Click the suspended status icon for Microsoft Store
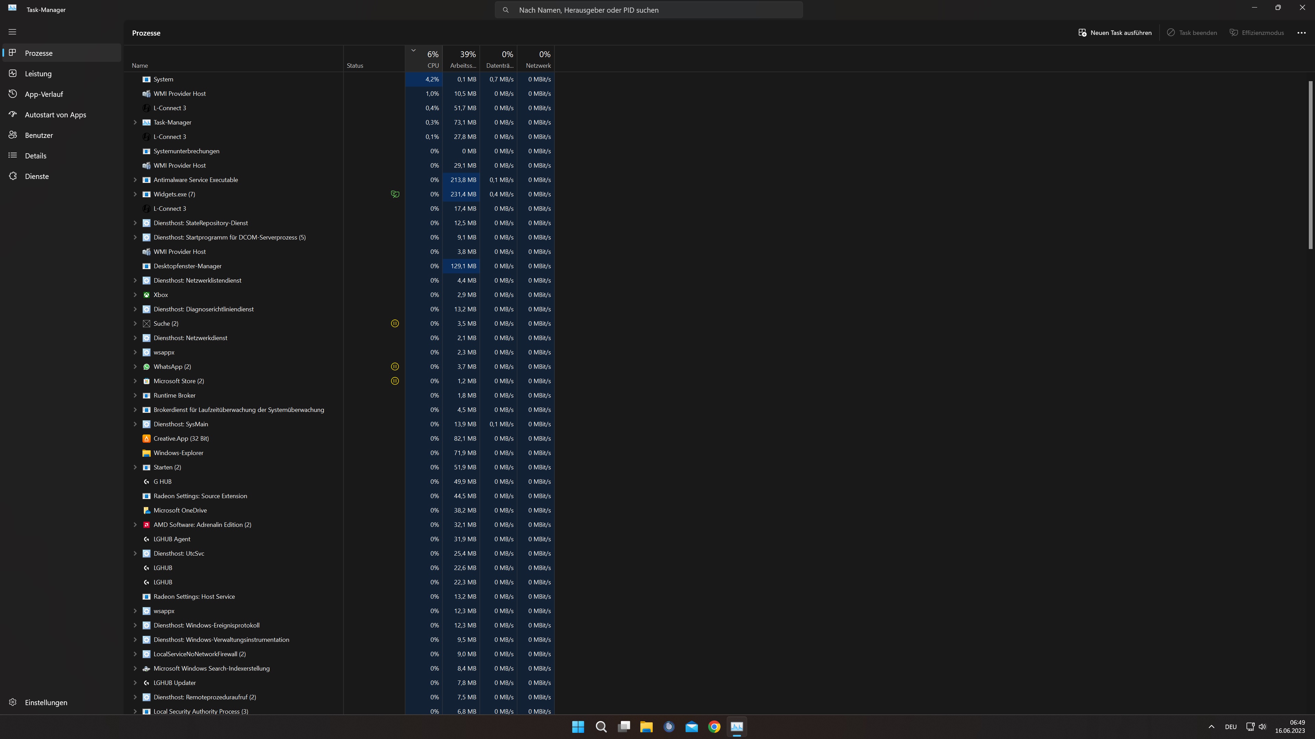The width and height of the screenshot is (1315, 739). pyautogui.click(x=394, y=381)
